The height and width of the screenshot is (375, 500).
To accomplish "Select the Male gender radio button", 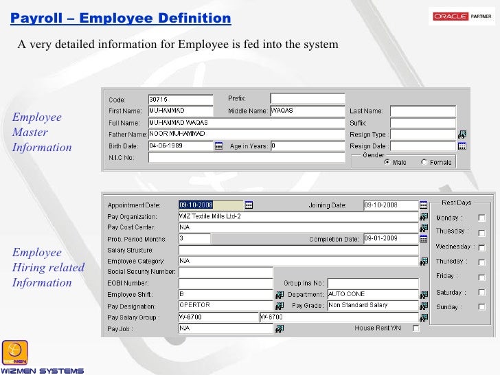I will pos(387,162).
